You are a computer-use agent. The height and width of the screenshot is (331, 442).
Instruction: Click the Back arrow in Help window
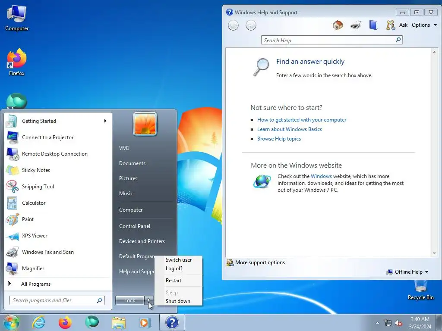click(x=233, y=25)
